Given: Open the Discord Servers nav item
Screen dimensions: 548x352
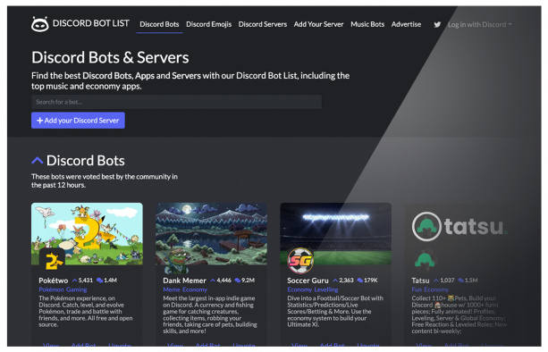Looking at the screenshot, I should pos(263,24).
